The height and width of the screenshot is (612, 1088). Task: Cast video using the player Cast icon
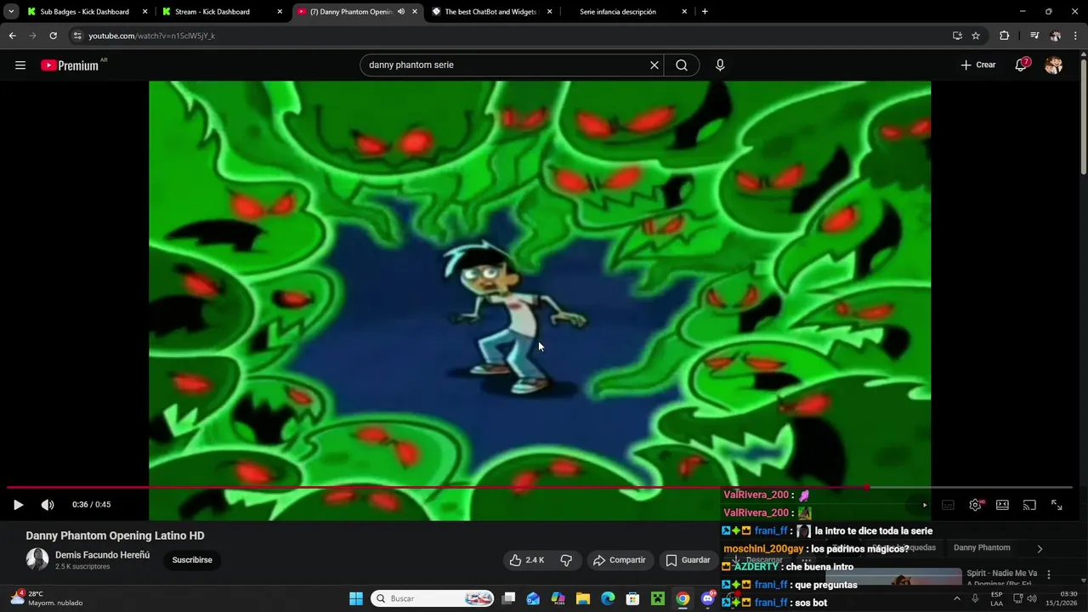pyautogui.click(x=1029, y=505)
